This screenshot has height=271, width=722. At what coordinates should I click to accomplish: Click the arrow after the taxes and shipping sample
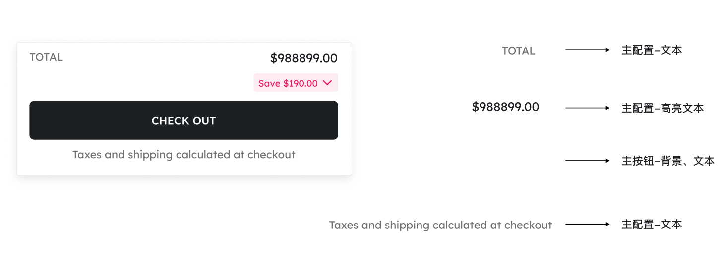click(x=587, y=224)
